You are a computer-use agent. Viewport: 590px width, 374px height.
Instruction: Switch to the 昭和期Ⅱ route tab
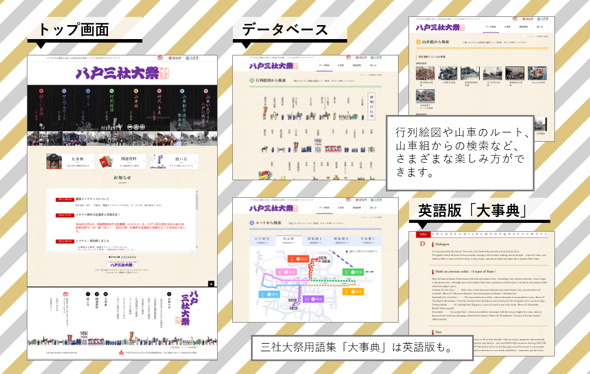pos(341,241)
